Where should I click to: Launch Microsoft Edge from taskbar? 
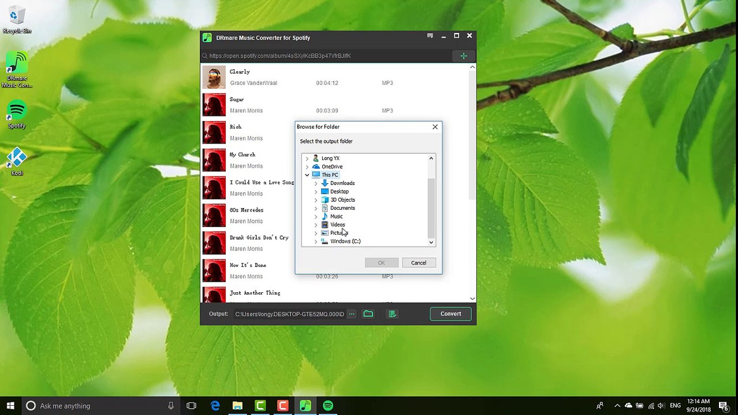(215, 406)
